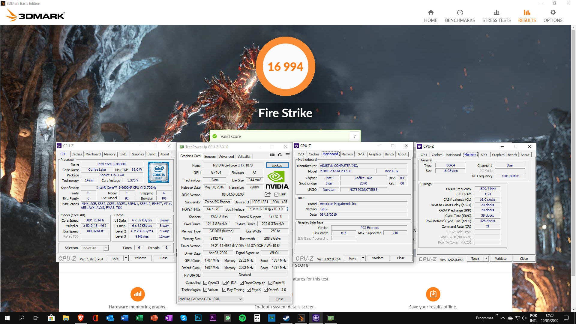Open Microsoft Store from taskbar
The image size is (576, 324).
[51, 318]
